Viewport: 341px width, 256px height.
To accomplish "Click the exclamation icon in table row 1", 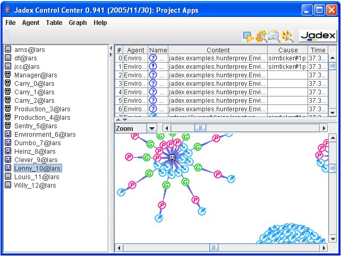I will [x=153, y=66].
